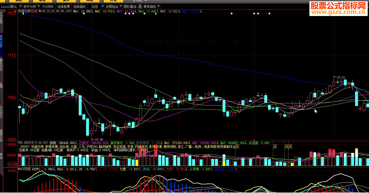Click the 13000 volume axis label
The width and height of the screenshot is (369, 193).
tap(11, 145)
